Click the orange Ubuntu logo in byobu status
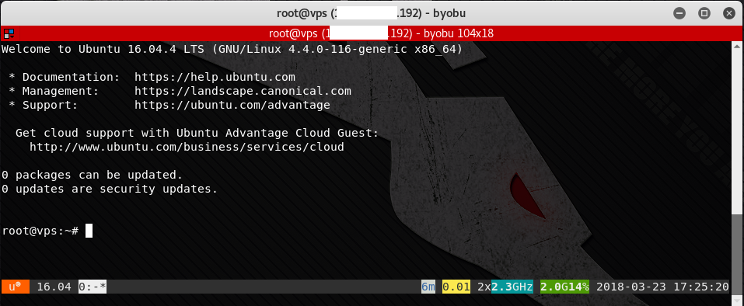The image size is (744, 306). (16, 287)
